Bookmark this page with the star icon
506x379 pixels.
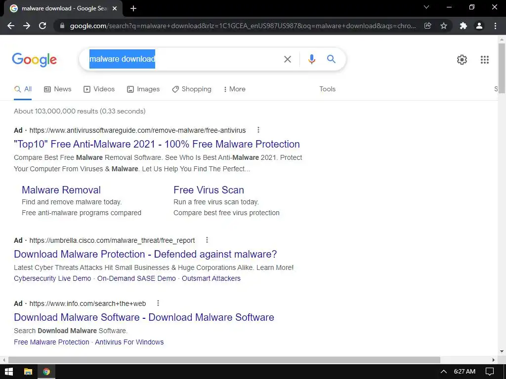(444, 26)
